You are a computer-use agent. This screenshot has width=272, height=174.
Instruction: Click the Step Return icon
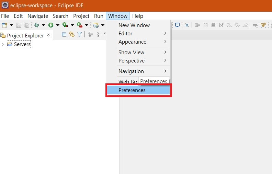point(245,25)
